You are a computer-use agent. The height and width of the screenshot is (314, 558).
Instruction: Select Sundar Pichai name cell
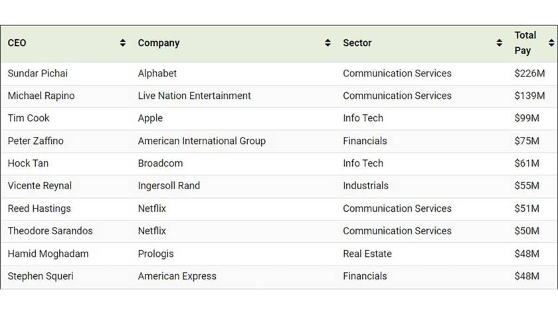click(x=38, y=73)
